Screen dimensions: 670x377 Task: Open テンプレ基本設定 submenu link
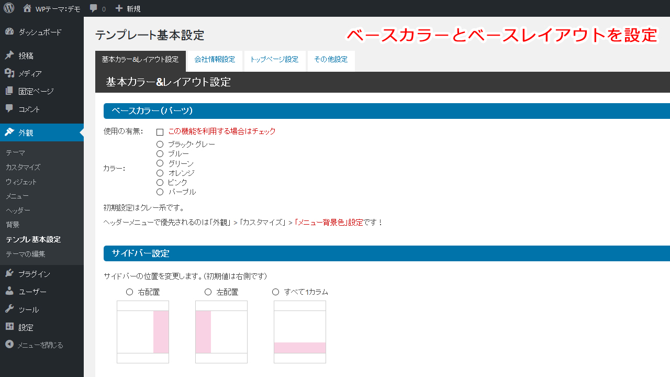pos(33,239)
